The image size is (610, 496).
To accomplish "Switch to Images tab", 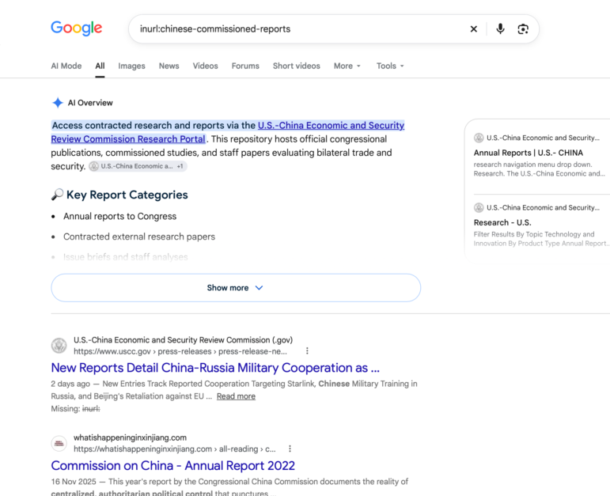I will pyautogui.click(x=131, y=66).
